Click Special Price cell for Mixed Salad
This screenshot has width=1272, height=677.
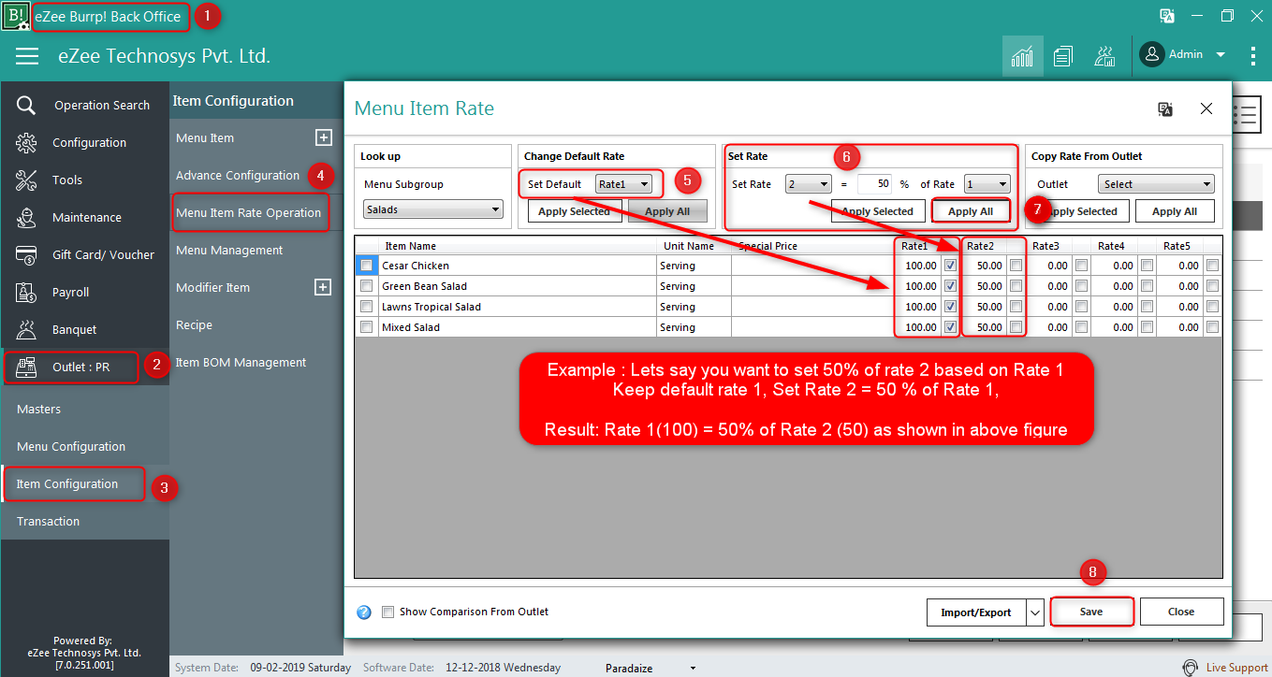point(812,327)
